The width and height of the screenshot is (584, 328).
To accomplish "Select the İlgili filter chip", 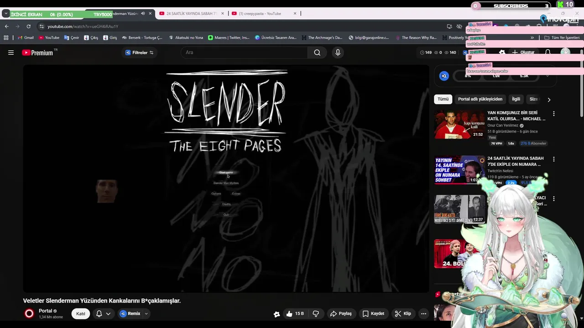I will pos(516,99).
